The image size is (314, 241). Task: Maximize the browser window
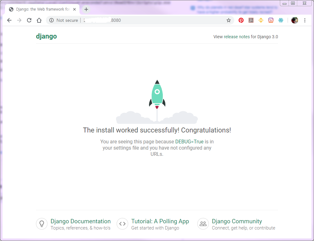(x=293, y=3)
